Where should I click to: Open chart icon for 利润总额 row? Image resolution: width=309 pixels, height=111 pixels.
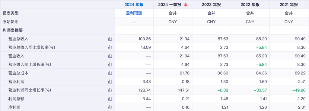[x=110, y=99]
